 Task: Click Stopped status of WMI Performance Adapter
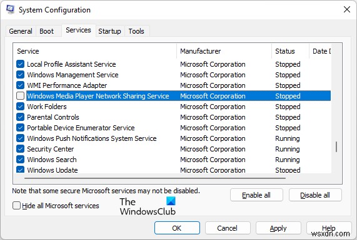(x=288, y=85)
